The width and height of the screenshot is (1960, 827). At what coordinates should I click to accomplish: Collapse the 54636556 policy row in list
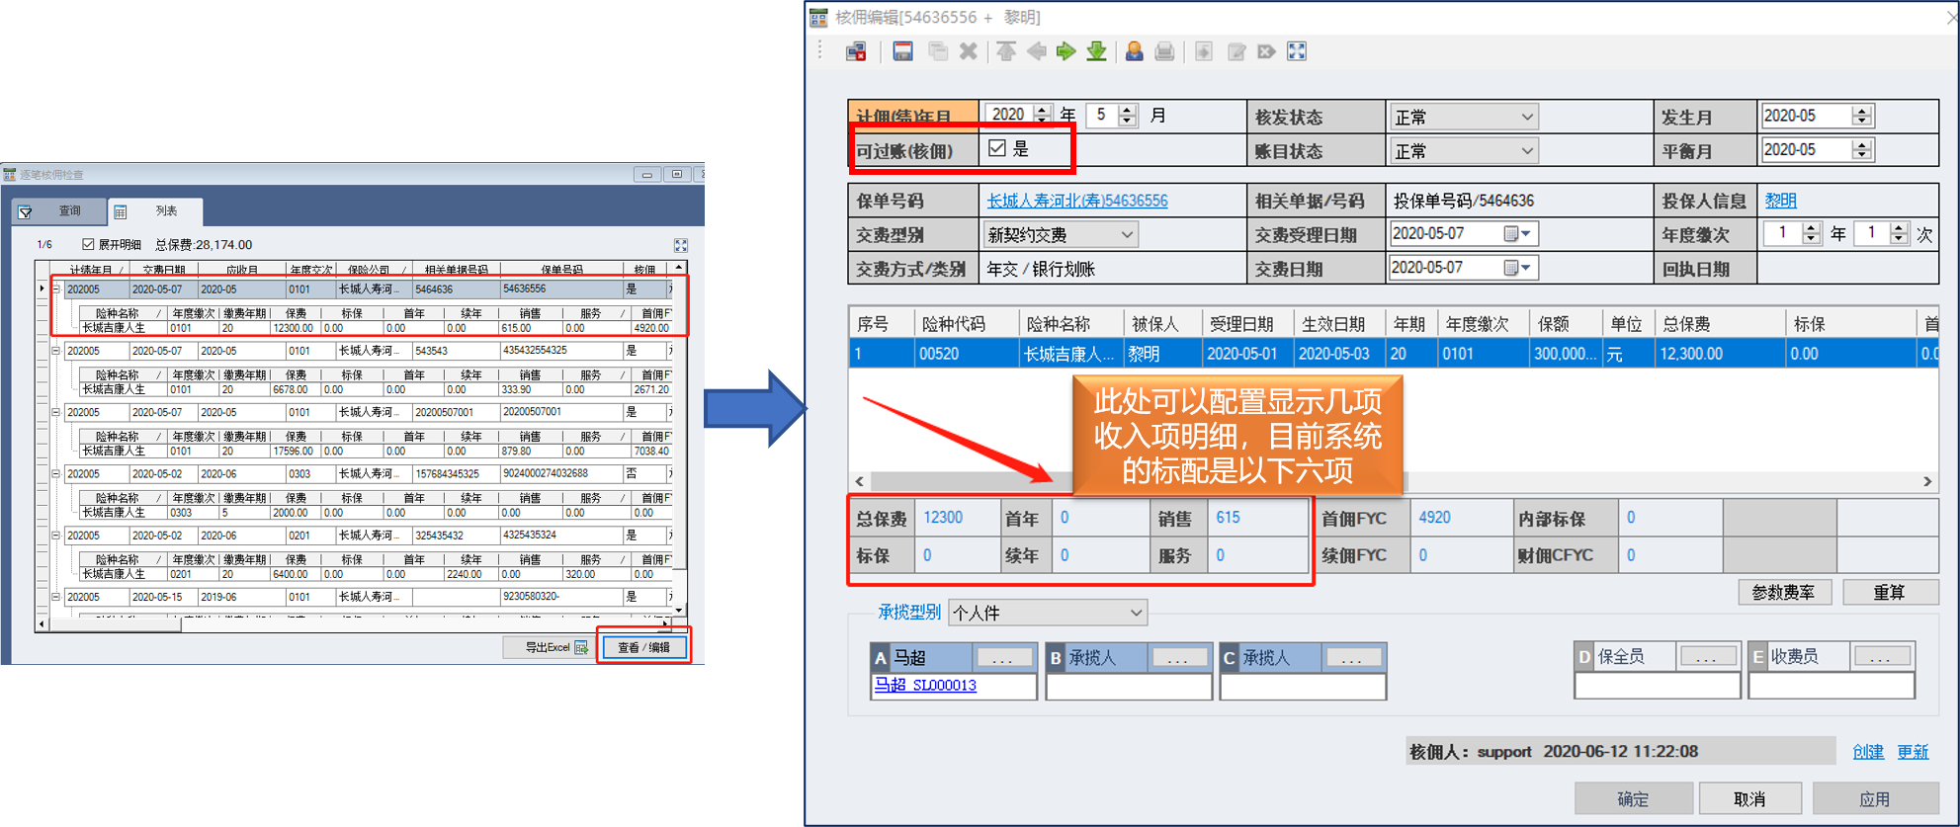click(56, 289)
